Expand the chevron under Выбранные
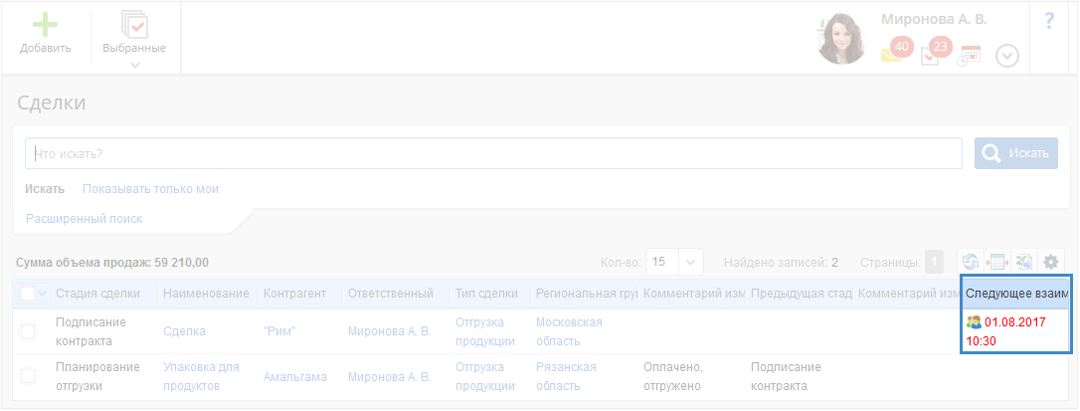Screen dimensions: 1080x411 (135, 65)
